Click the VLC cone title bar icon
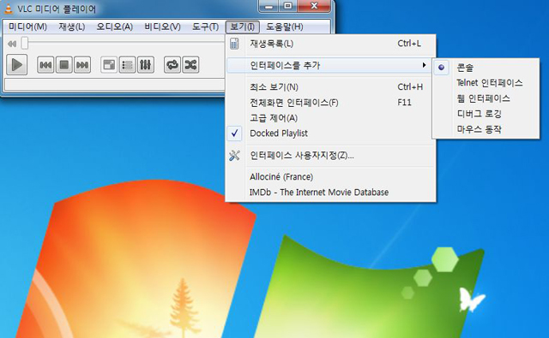 click(8, 9)
